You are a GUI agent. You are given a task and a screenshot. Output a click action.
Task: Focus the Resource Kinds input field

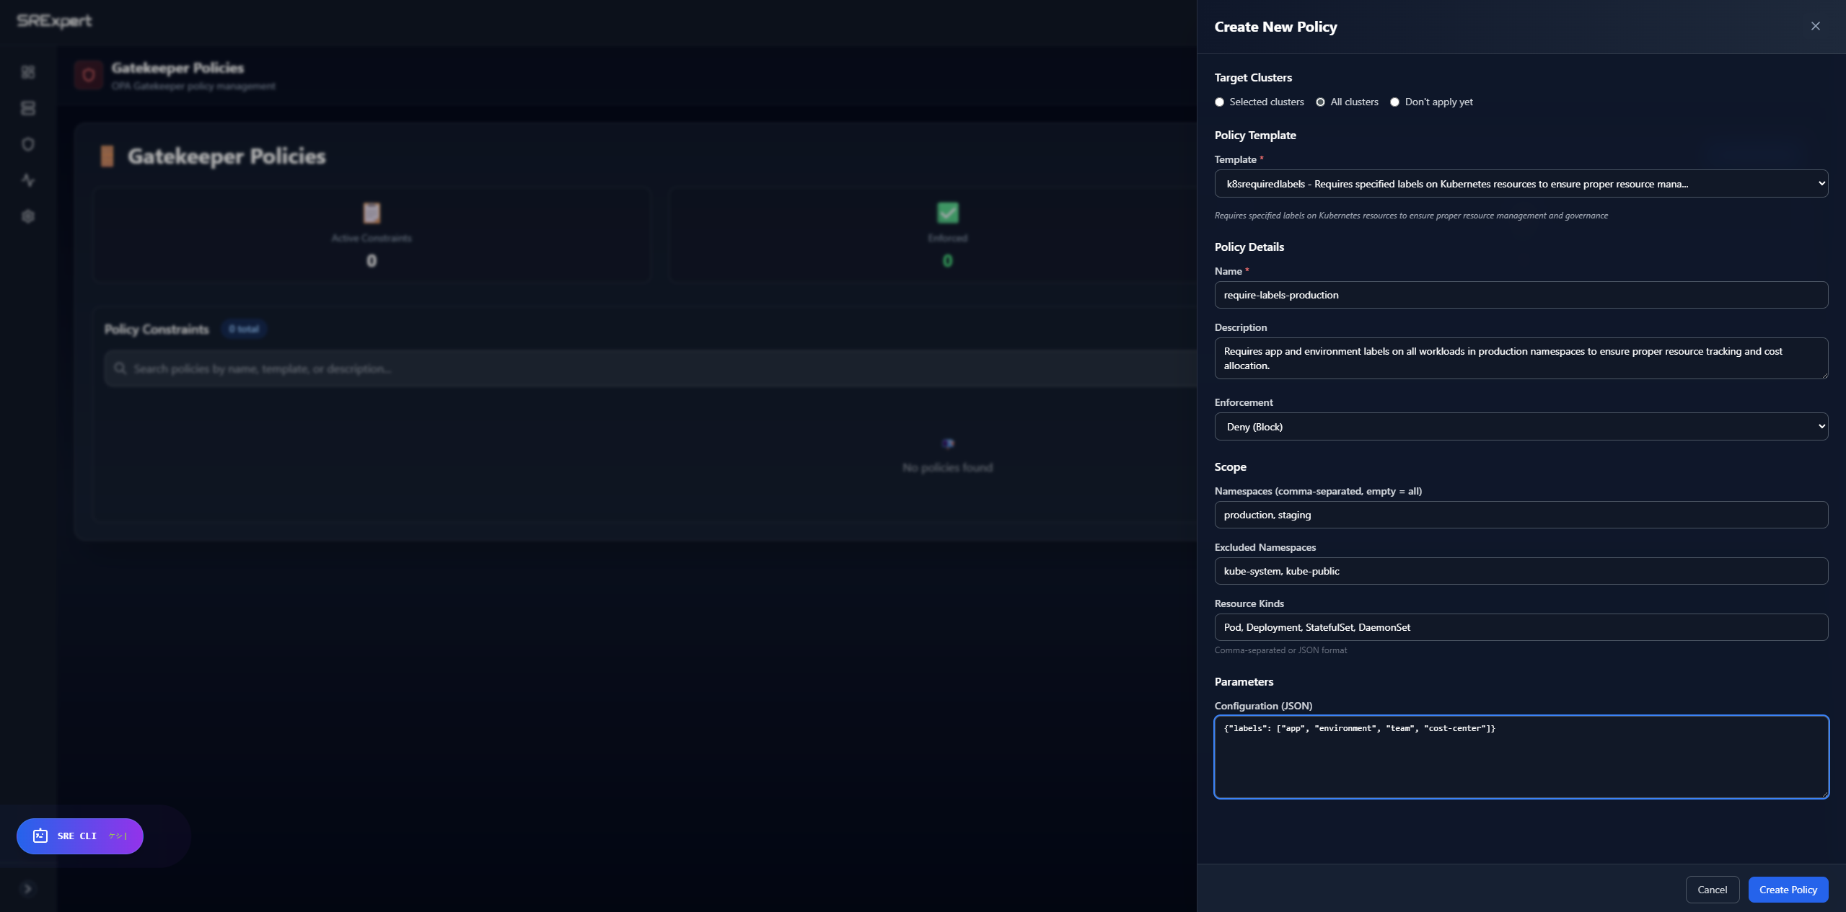click(x=1521, y=627)
